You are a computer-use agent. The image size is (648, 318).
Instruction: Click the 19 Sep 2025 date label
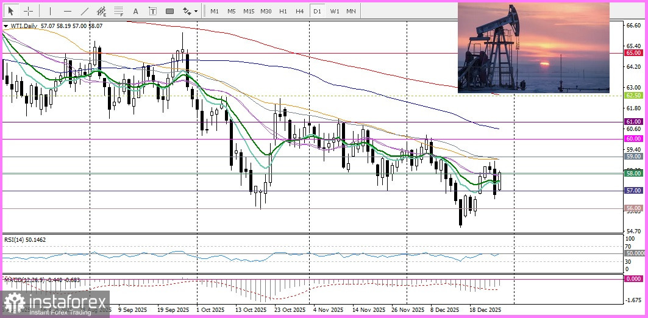pos(174,309)
